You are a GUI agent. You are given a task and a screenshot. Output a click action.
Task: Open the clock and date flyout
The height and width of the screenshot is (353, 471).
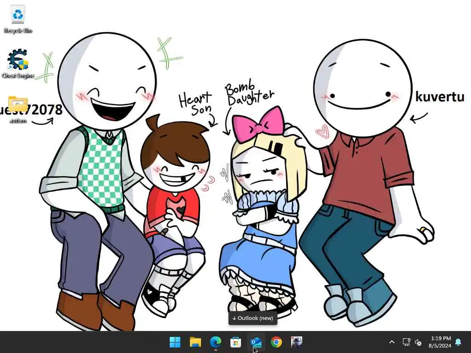pos(440,342)
